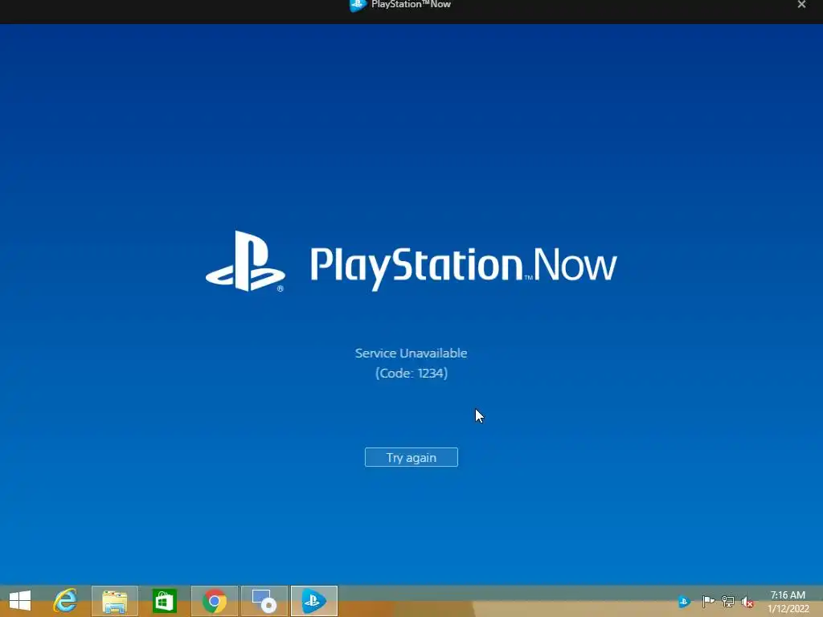Click the muted volume tray icon
The width and height of the screenshot is (823, 617).
coord(747,602)
